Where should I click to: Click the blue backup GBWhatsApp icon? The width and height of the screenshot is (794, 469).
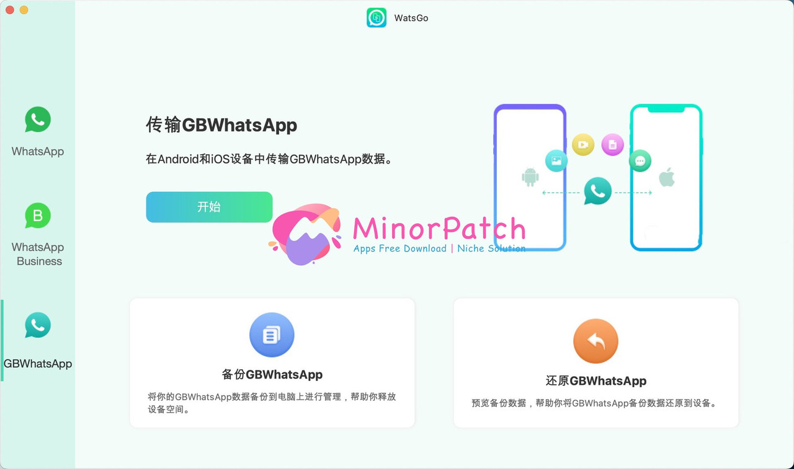click(272, 335)
